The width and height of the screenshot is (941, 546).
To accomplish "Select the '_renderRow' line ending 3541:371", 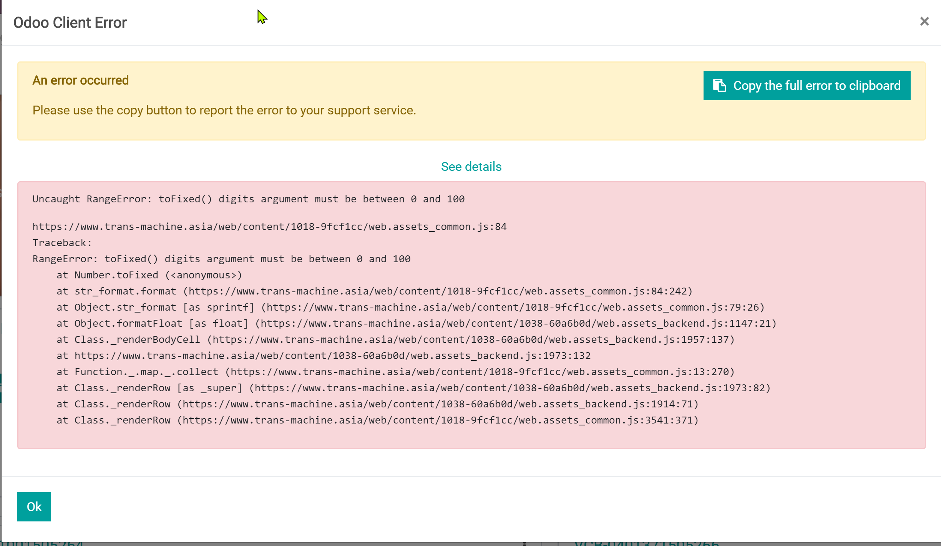I will (x=378, y=420).
